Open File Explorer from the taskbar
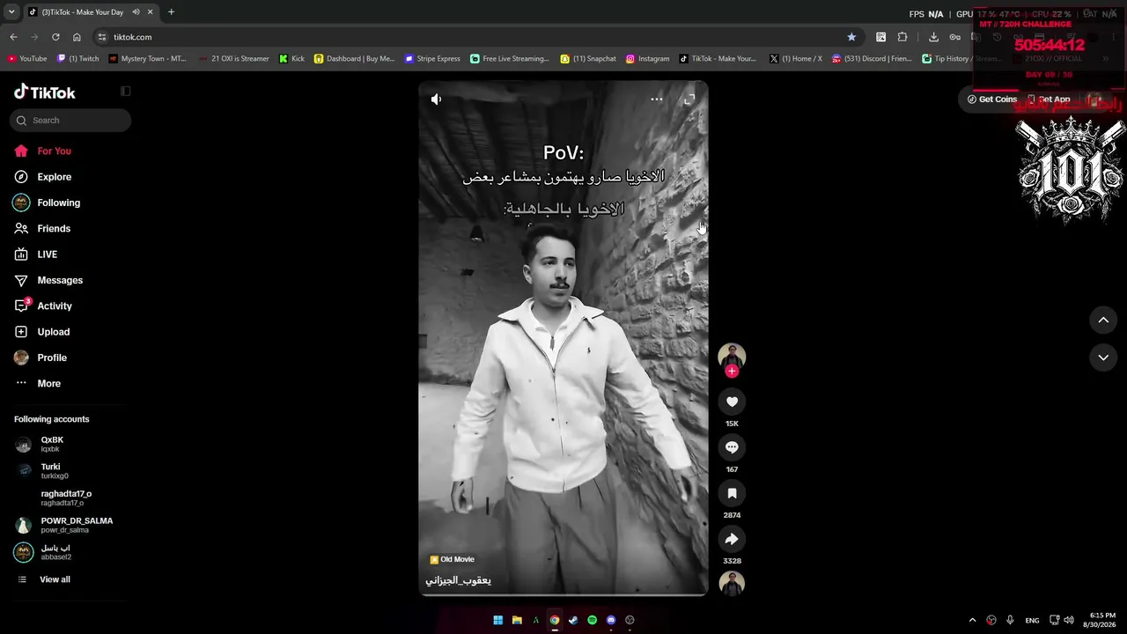Screen dimensions: 1127x634 point(517,620)
